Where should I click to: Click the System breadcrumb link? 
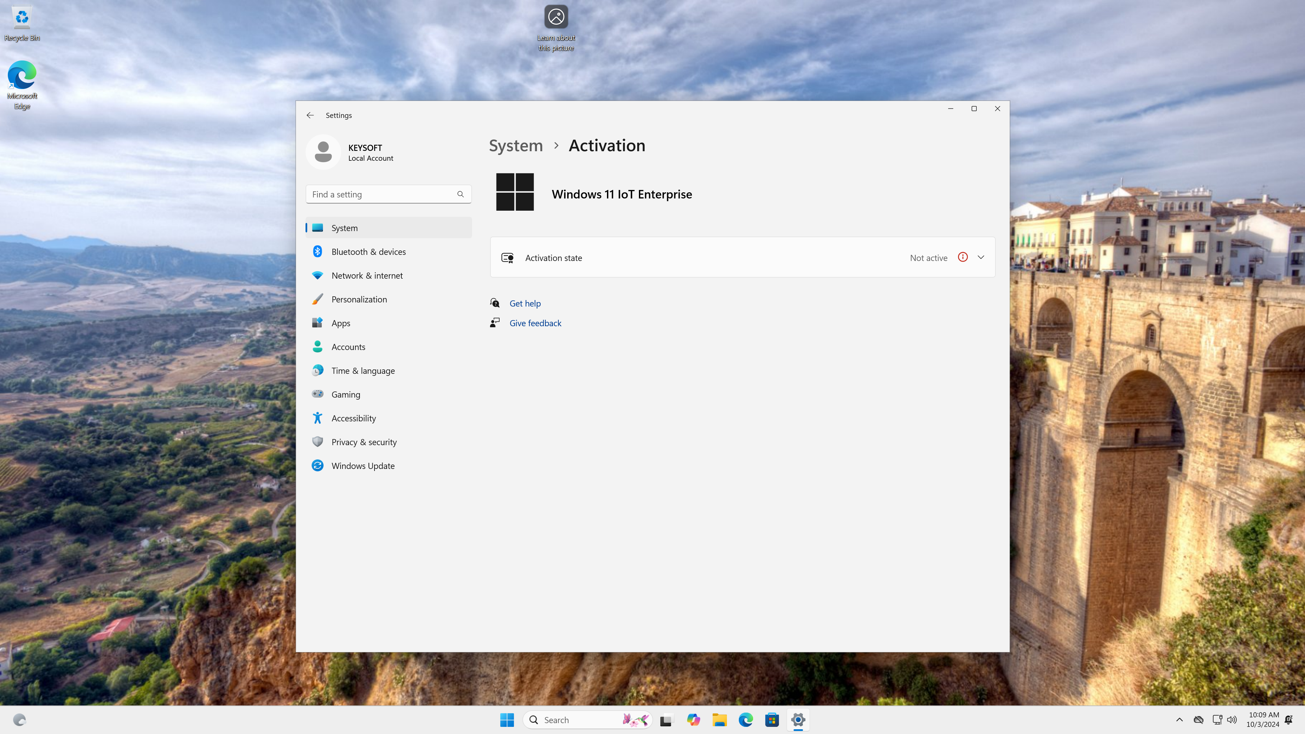click(x=516, y=146)
